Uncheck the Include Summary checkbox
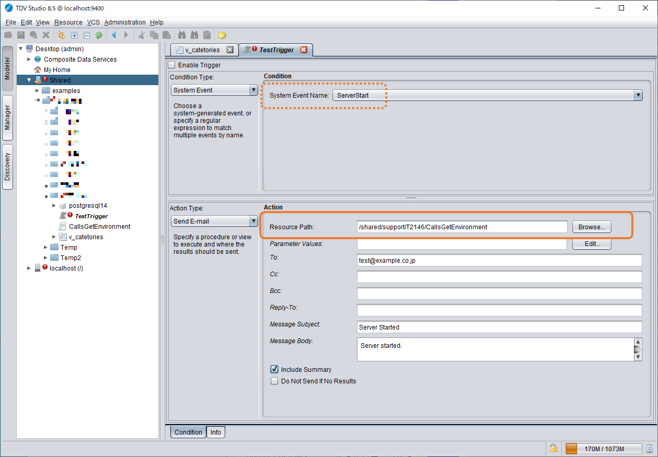The width and height of the screenshot is (658, 457). pos(274,369)
